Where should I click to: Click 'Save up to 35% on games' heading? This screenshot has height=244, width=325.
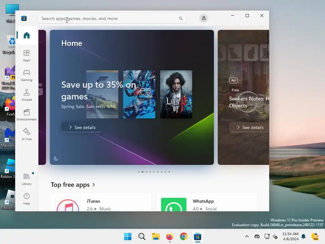(98, 91)
